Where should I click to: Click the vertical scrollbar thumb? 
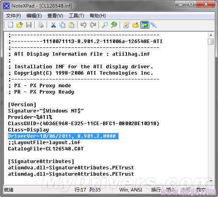pyautogui.click(x=211, y=41)
